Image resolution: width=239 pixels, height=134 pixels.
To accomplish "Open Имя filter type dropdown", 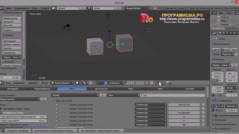I will coord(123,95).
